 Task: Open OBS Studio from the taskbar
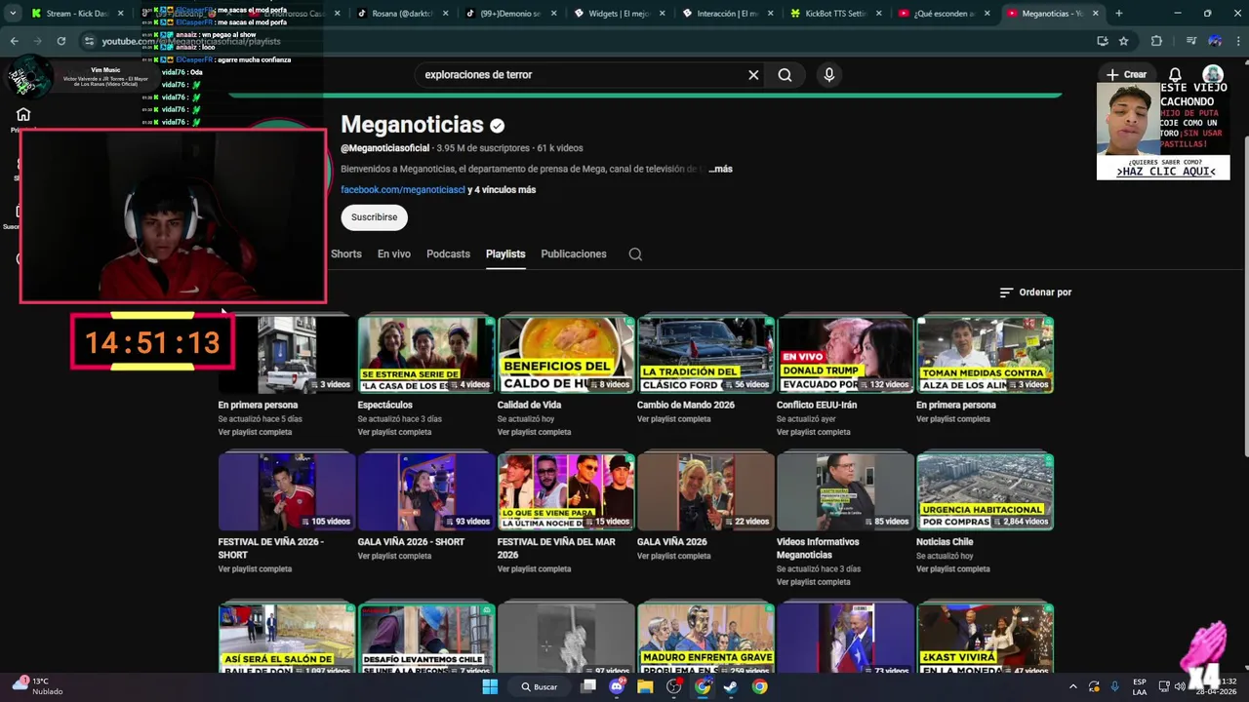pos(673,686)
